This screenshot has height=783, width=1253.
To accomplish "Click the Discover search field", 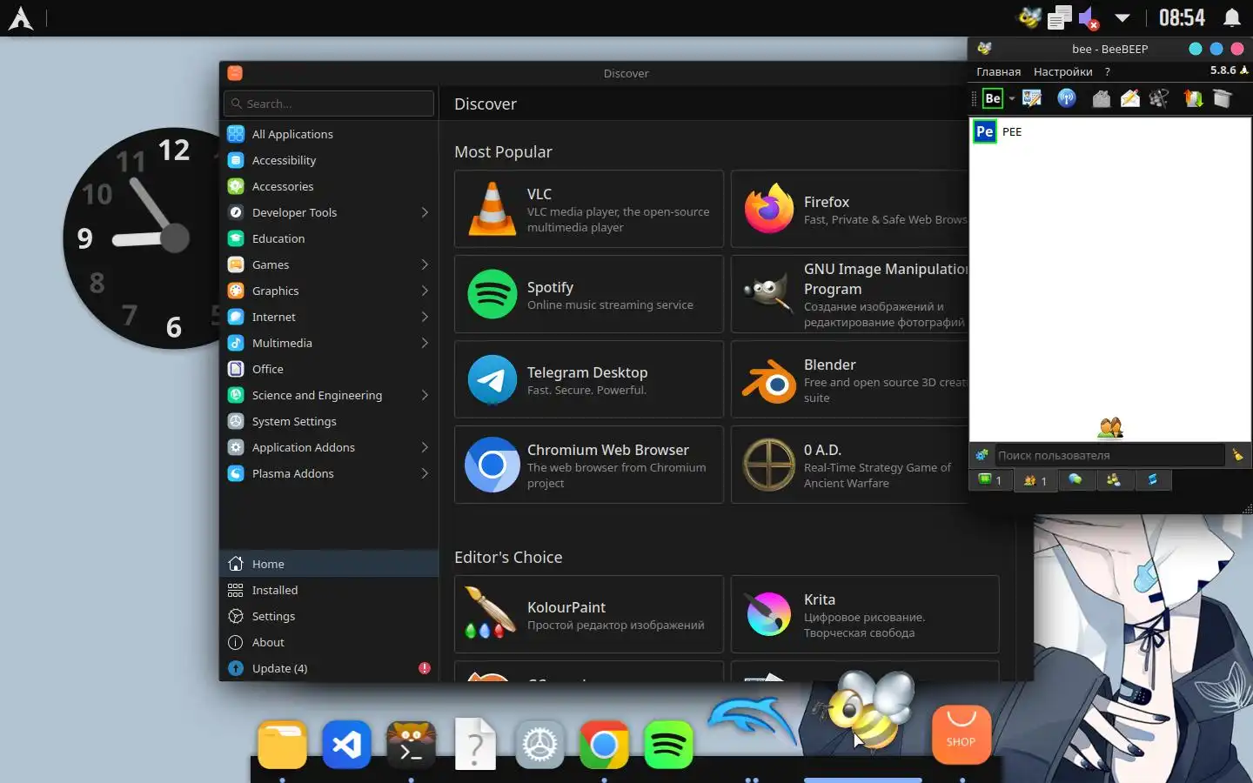I will 329,104.
